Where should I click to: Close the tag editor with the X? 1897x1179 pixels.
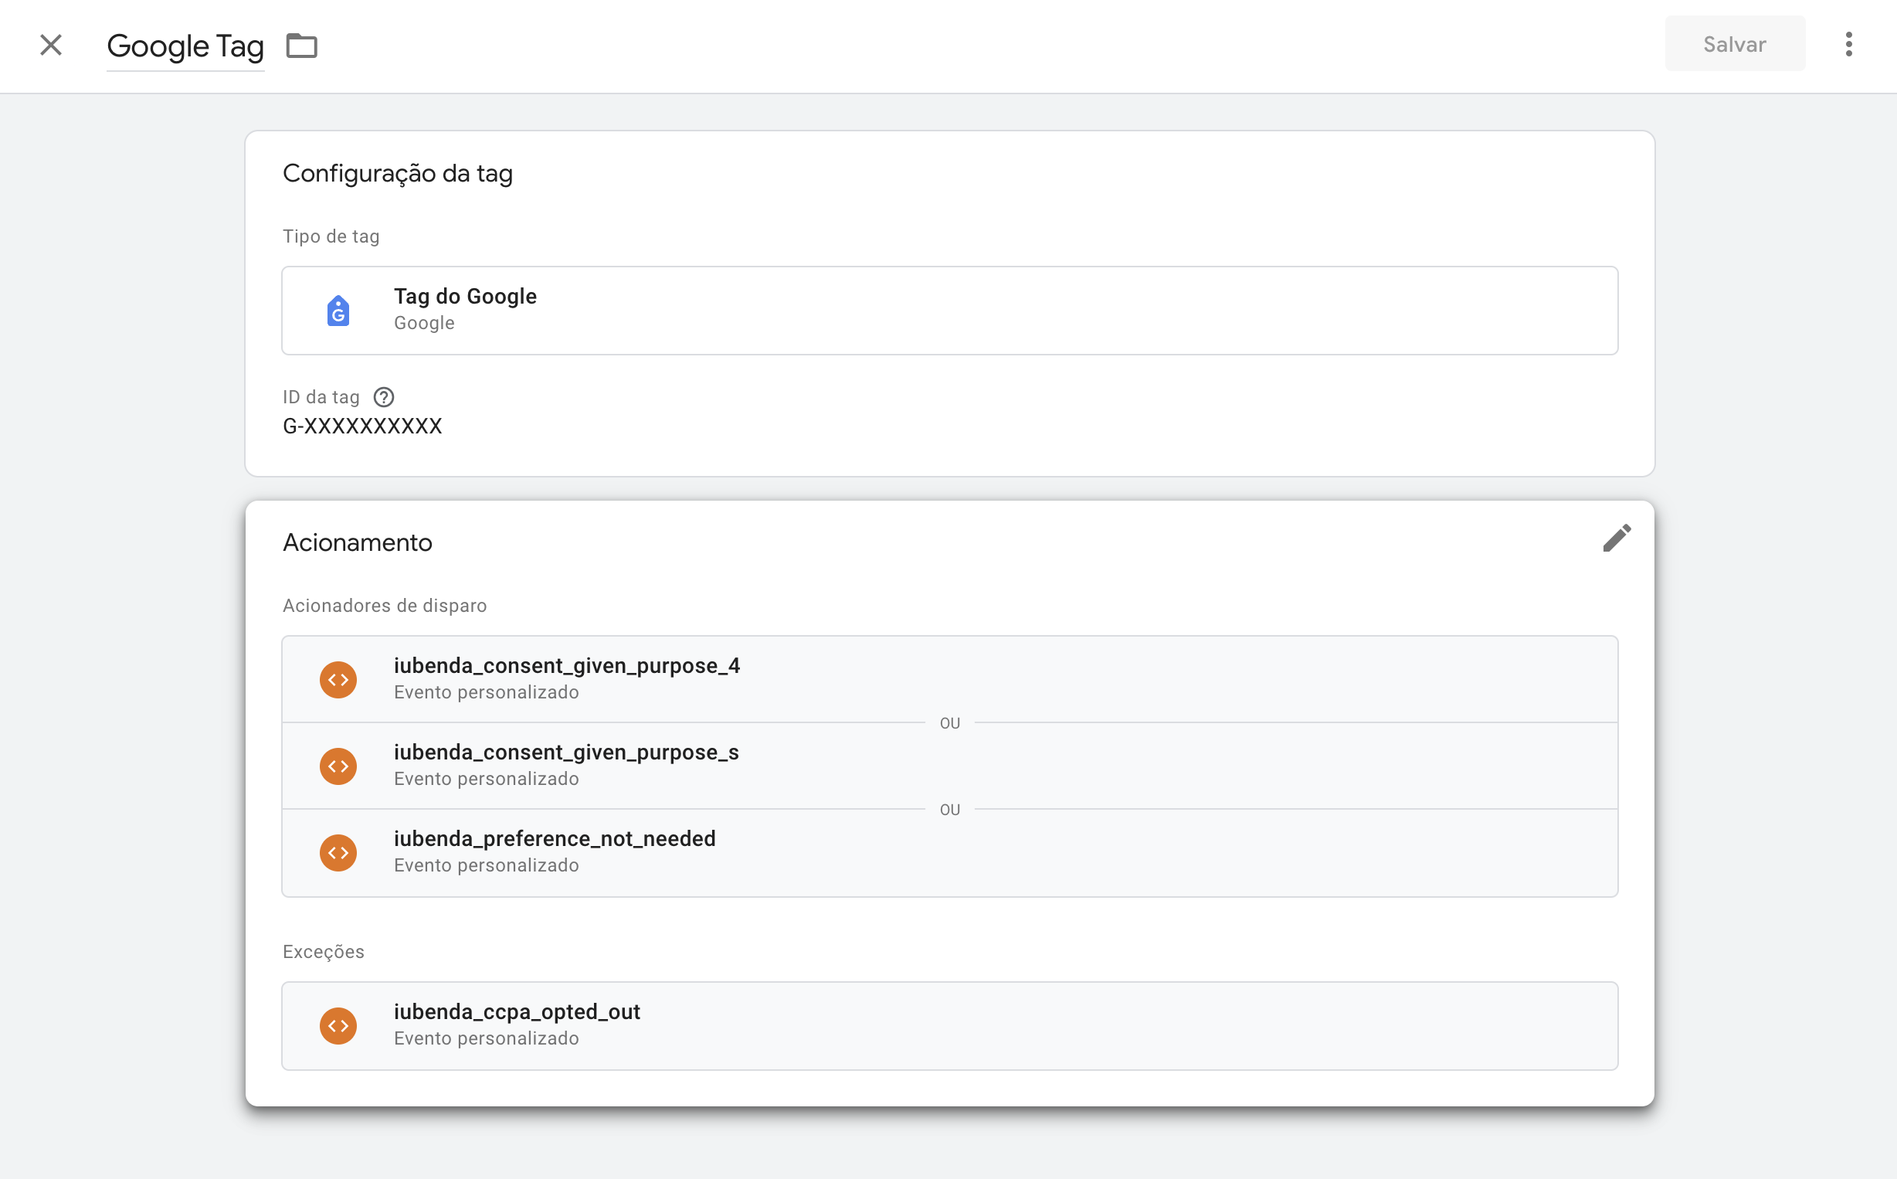pyautogui.click(x=50, y=46)
